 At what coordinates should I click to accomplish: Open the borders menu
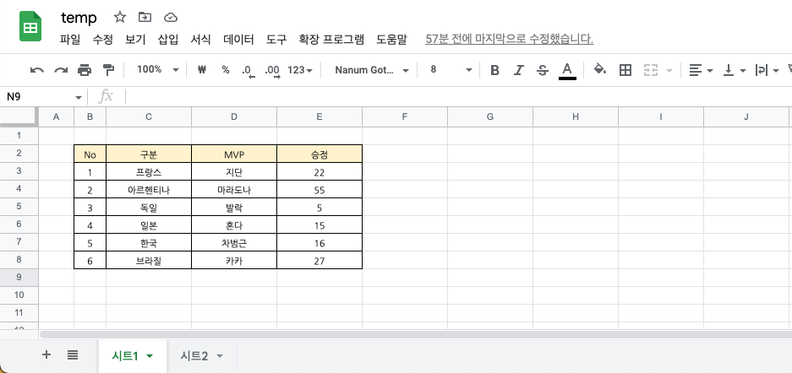click(625, 70)
